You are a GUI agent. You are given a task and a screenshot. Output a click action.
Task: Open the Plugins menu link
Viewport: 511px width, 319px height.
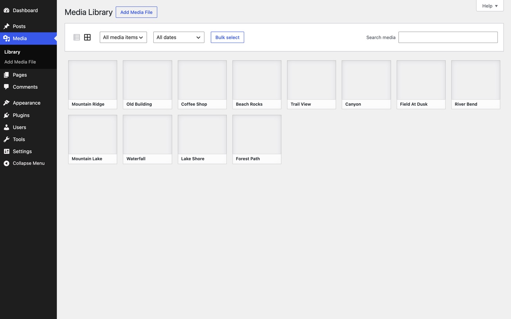(28, 115)
